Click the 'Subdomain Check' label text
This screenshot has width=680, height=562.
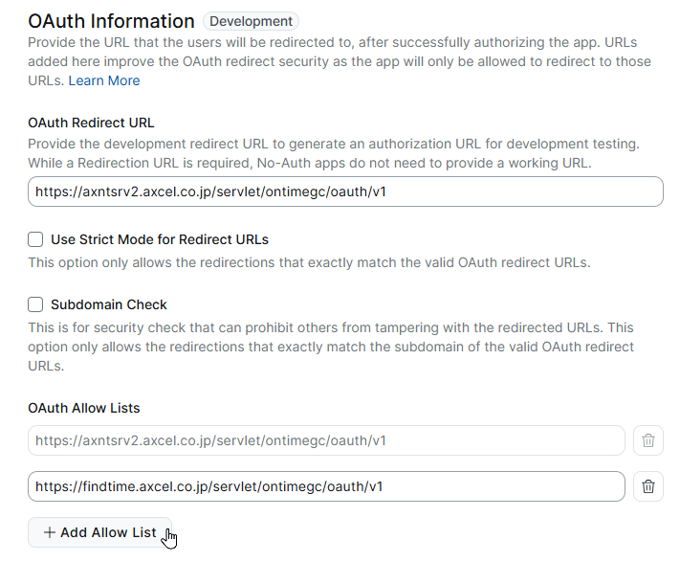pos(109,304)
